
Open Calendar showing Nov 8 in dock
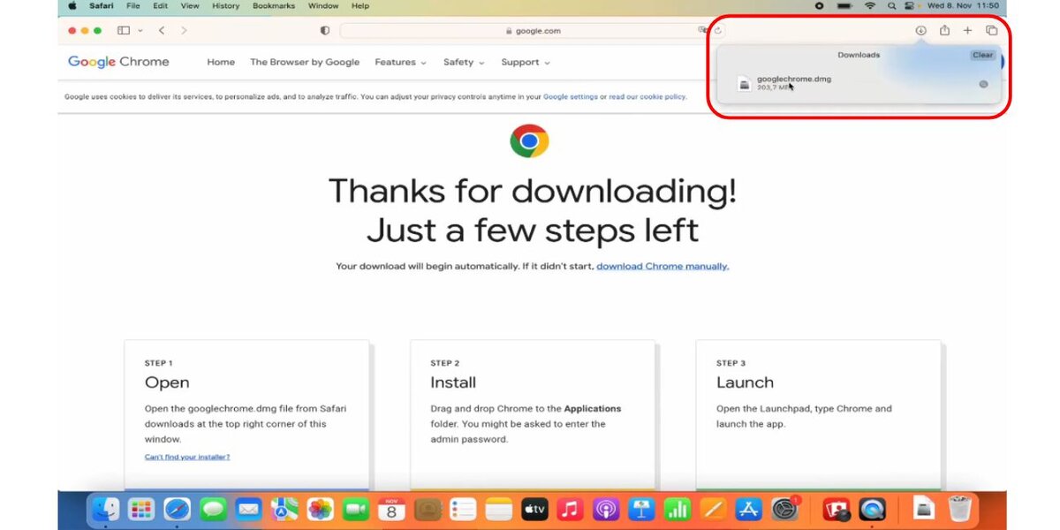[x=391, y=509]
